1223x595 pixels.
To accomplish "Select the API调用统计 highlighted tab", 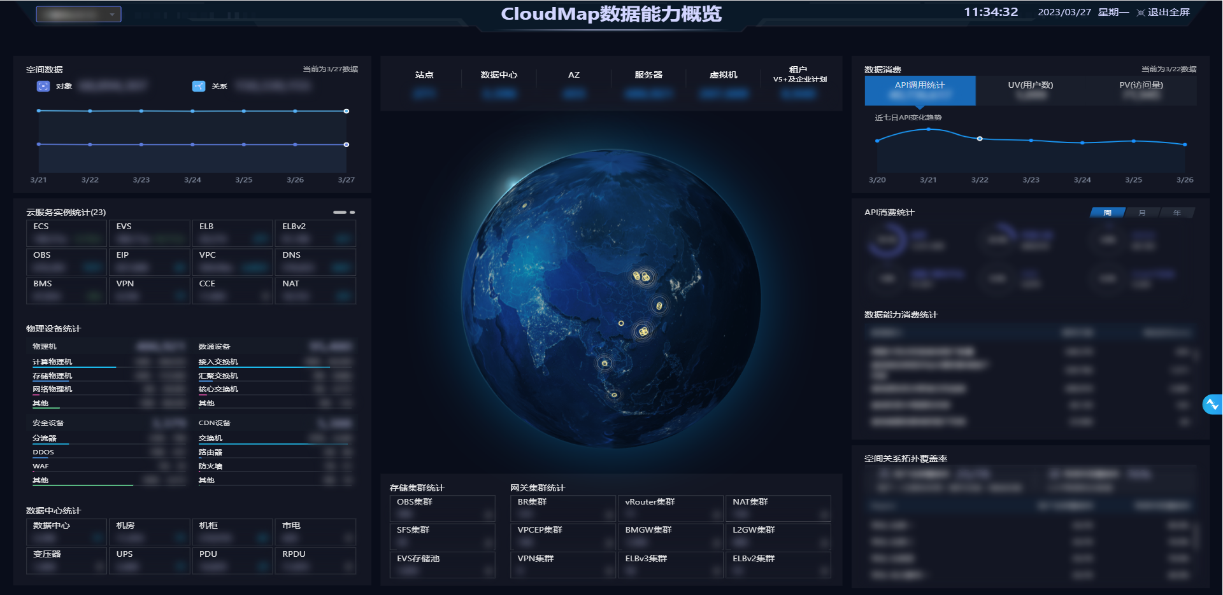I will click(x=919, y=90).
